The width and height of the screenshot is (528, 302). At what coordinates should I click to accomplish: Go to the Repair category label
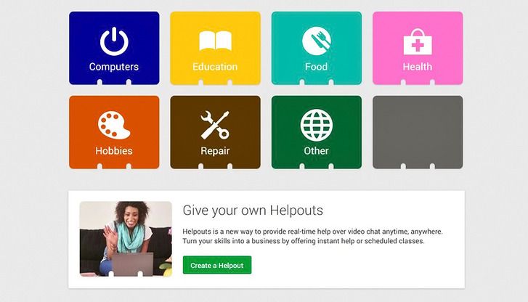215,151
